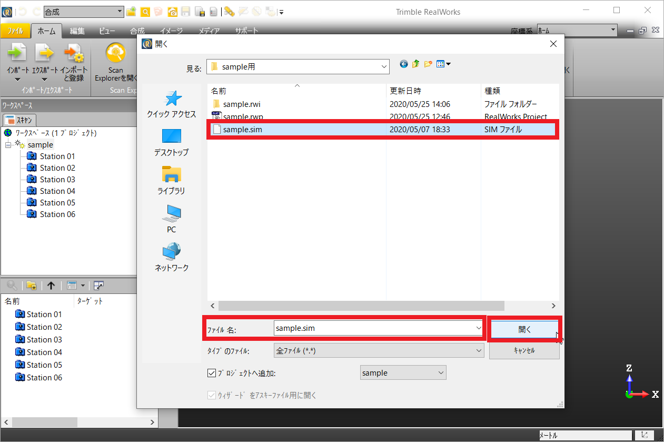The image size is (664, 442).
Task: Click the yellow measuring tape icon in the quick access toolbar
Action: tap(229, 12)
